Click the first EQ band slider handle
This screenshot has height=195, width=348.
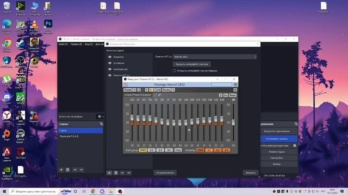click(132, 118)
